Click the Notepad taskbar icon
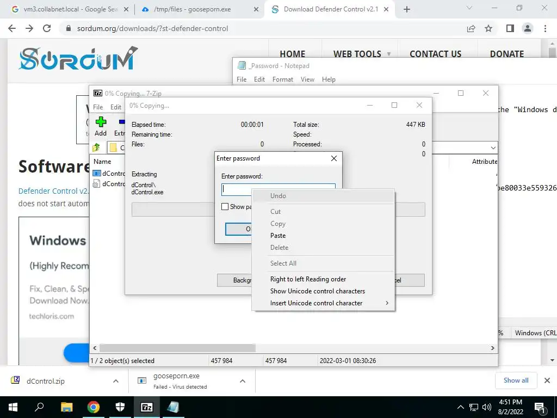The image size is (557, 418). coord(174,407)
